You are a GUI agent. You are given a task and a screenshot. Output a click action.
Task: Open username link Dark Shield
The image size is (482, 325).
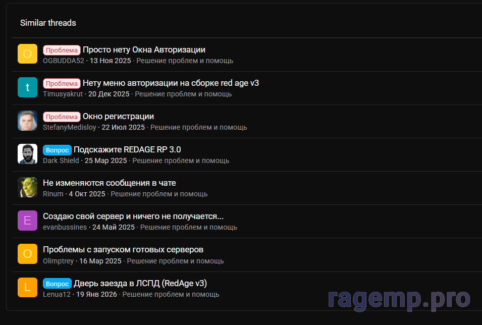[x=61, y=160]
